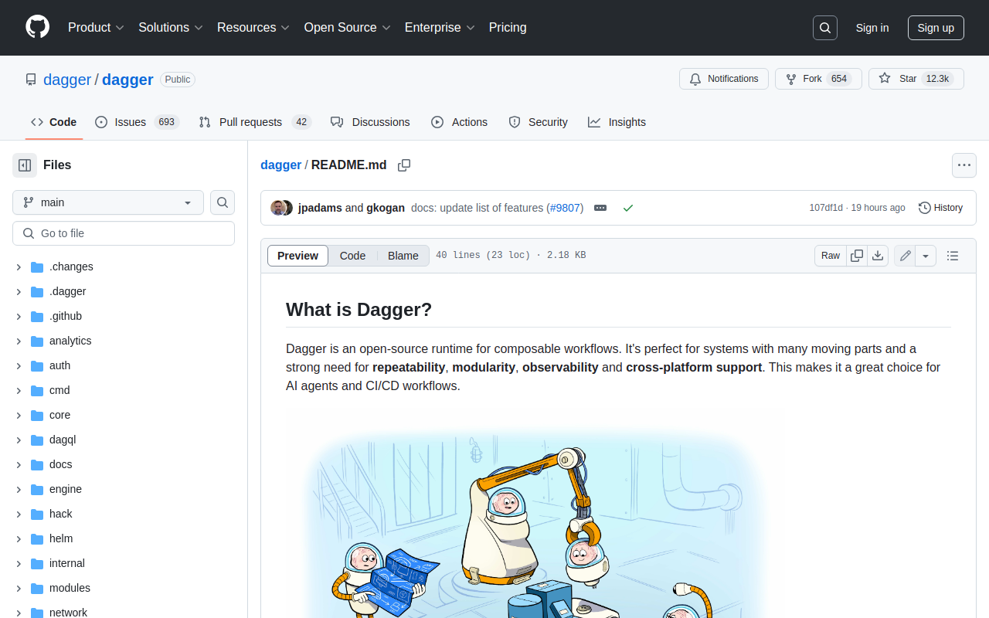
Task: Click Notifications button
Action: [x=724, y=79]
